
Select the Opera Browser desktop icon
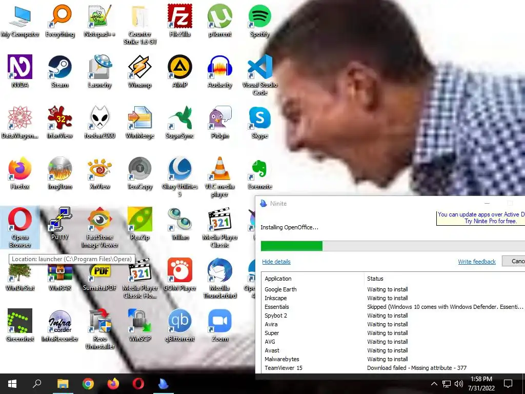(20, 227)
